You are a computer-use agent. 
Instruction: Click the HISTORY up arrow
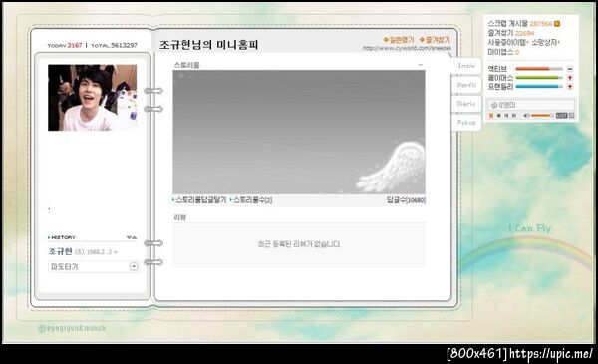click(134, 237)
